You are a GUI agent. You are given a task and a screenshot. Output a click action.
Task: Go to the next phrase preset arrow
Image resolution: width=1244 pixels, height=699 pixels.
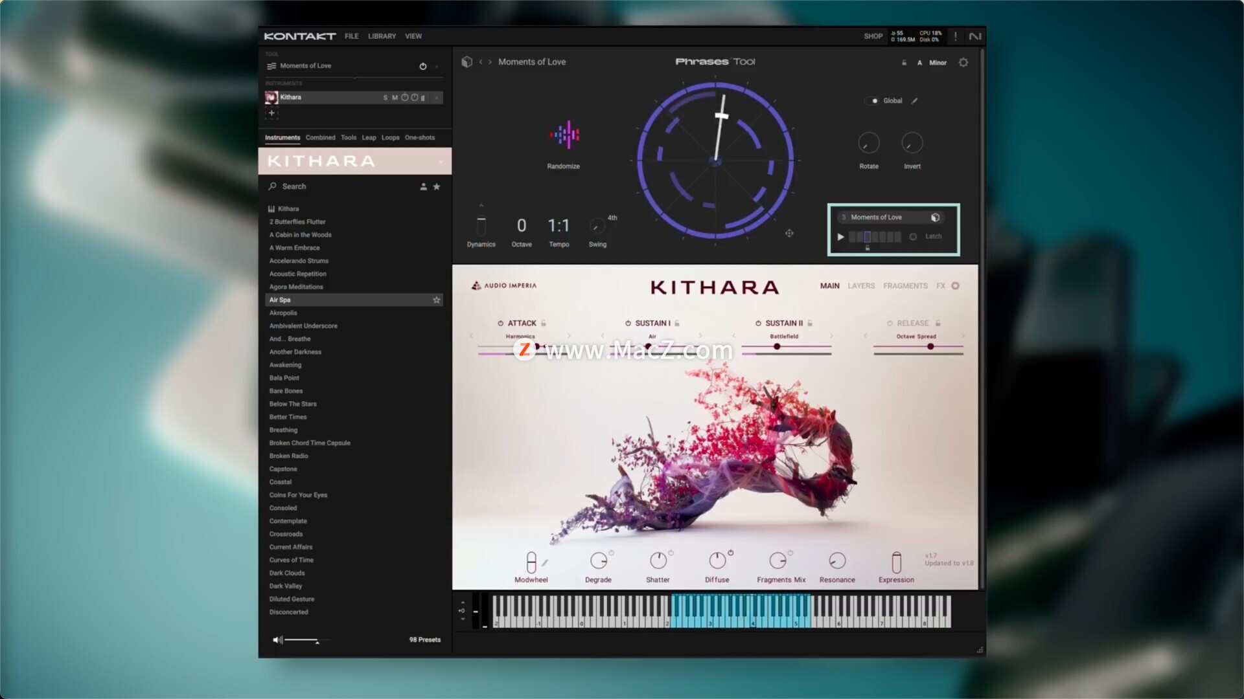point(490,62)
